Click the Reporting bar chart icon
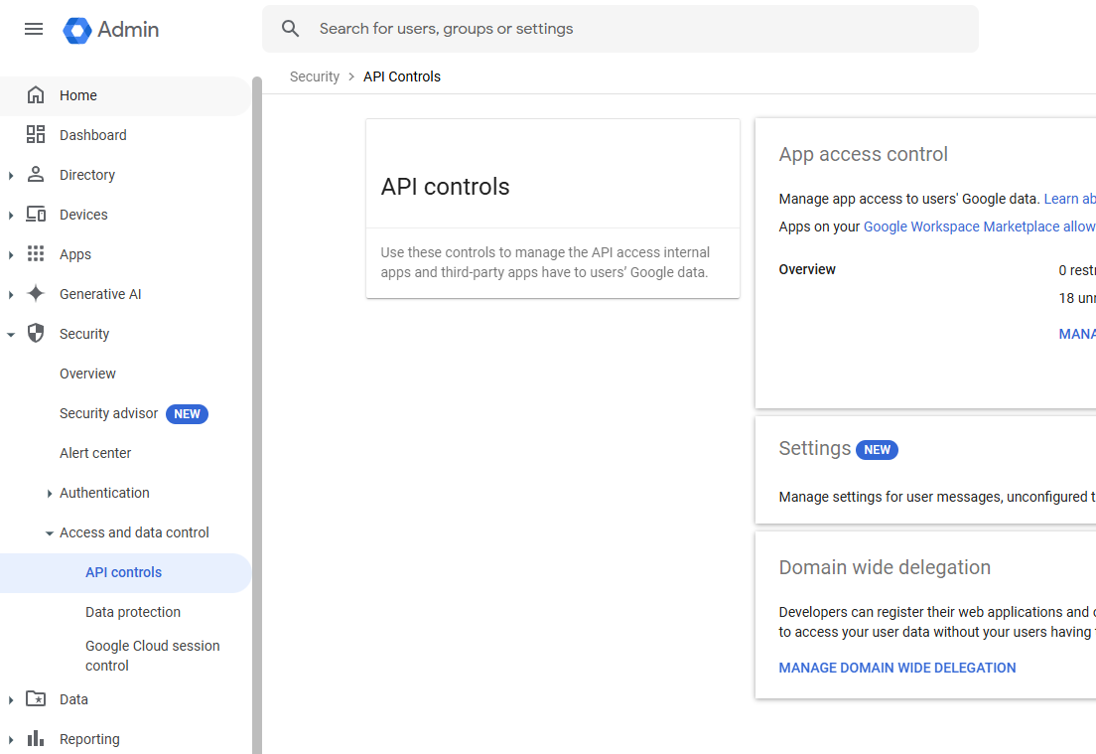This screenshot has height=754, width=1096. [x=36, y=739]
